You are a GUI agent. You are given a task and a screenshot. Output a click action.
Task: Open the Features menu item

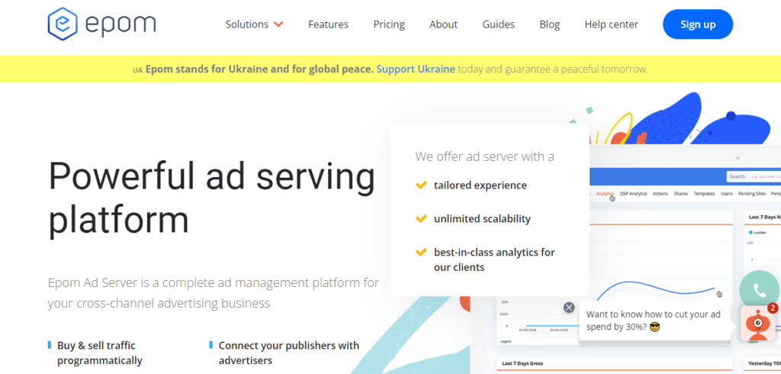pos(328,24)
